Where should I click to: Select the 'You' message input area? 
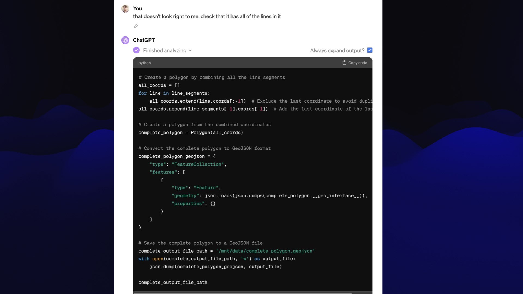(207, 16)
